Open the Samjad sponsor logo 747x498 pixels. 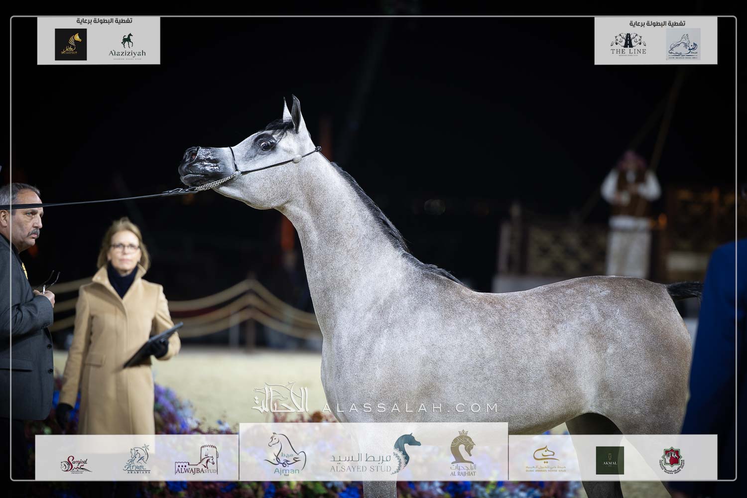point(76,464)
